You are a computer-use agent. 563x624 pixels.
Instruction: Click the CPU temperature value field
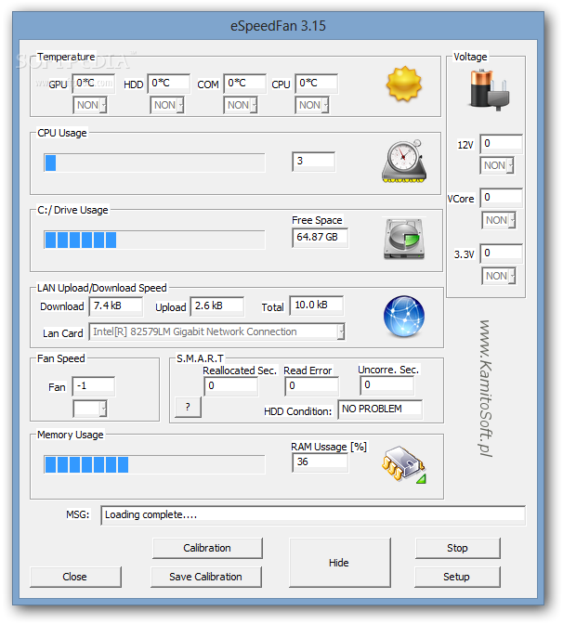tap(317, 84)
